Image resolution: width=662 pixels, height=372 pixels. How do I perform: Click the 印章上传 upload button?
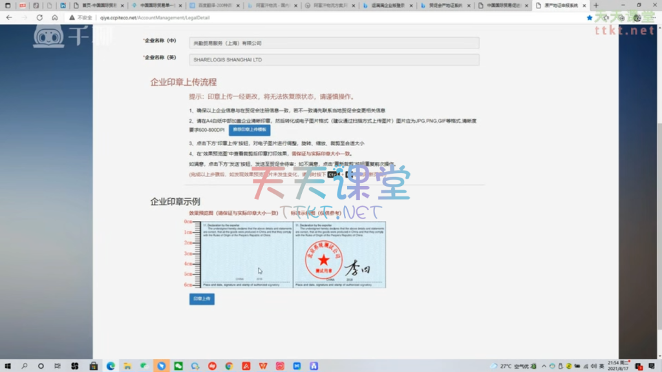(202, 299)
